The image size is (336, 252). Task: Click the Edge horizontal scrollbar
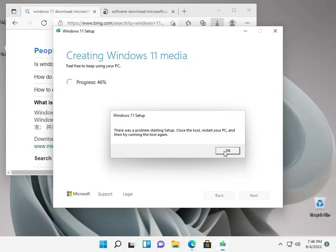pos(32,172)
